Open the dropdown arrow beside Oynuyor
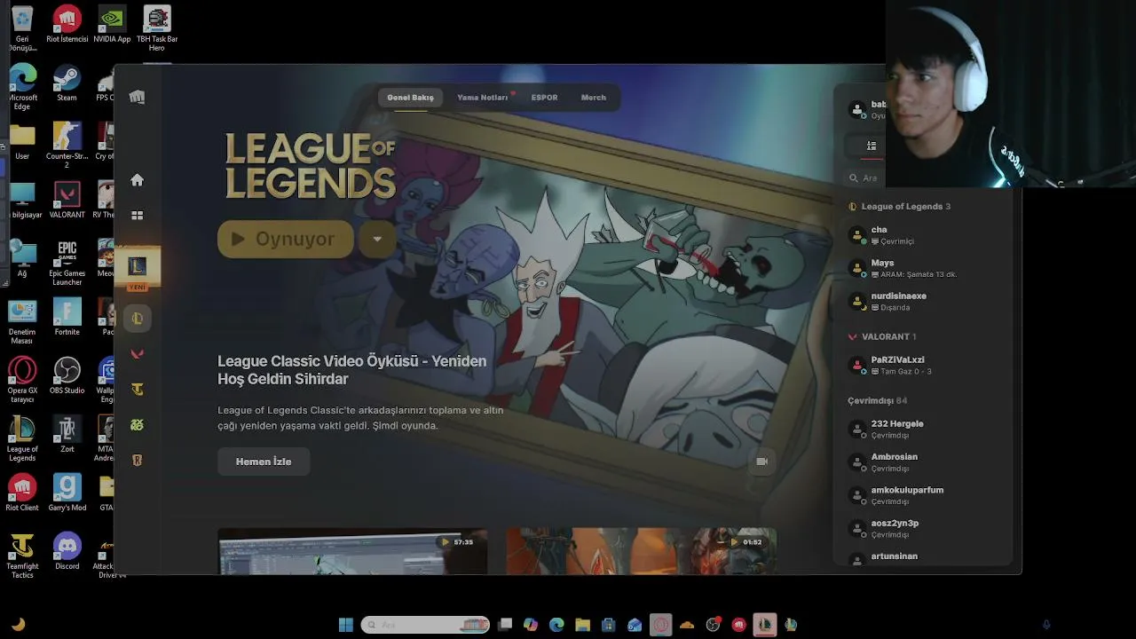The height and width of the screenshot is (639, 1136). point(377,239)
